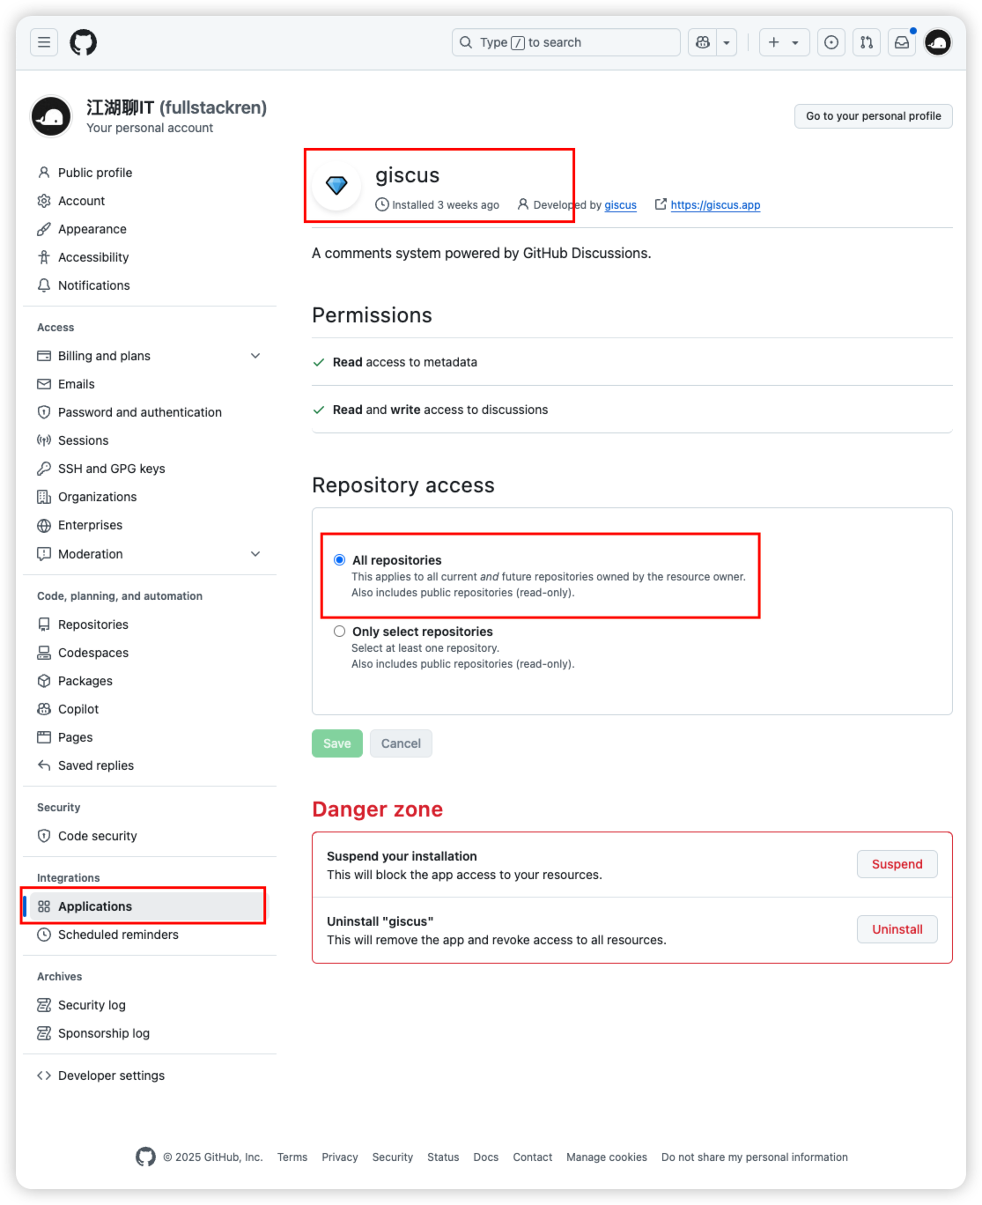Select the All repositories radio option
982x1205 pixels.
[339, 560]
